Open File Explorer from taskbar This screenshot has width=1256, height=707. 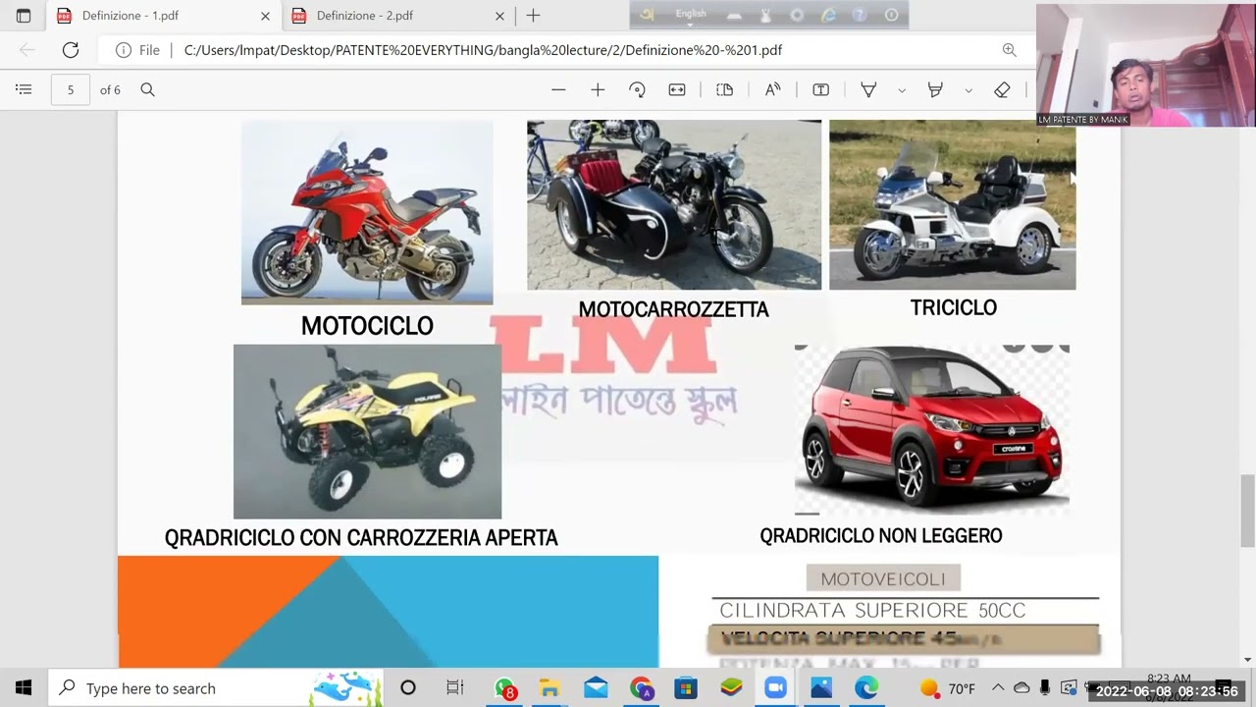tap(549, 688)
